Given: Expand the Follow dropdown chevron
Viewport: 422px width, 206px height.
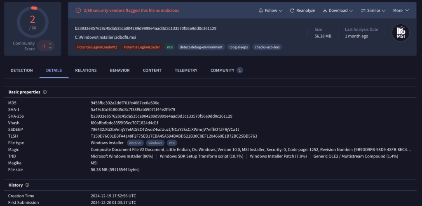Looking at the screenshot, I should [x=280, y=11].
